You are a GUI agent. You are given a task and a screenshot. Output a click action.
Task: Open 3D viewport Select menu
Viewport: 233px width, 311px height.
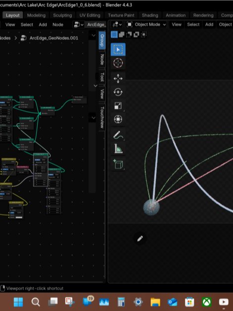pyautogui.click(x=193, y=24)
